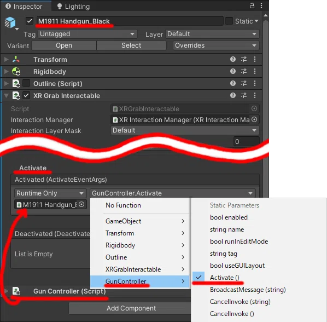Open Transform component help icon

233,59
